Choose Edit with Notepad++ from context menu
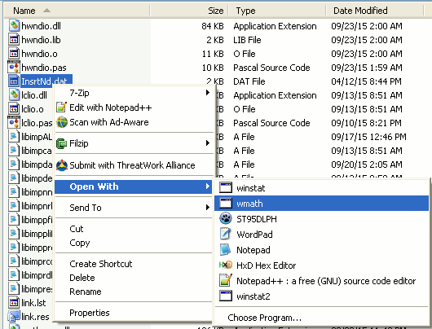The image size is (432, 329). (134, 107)
